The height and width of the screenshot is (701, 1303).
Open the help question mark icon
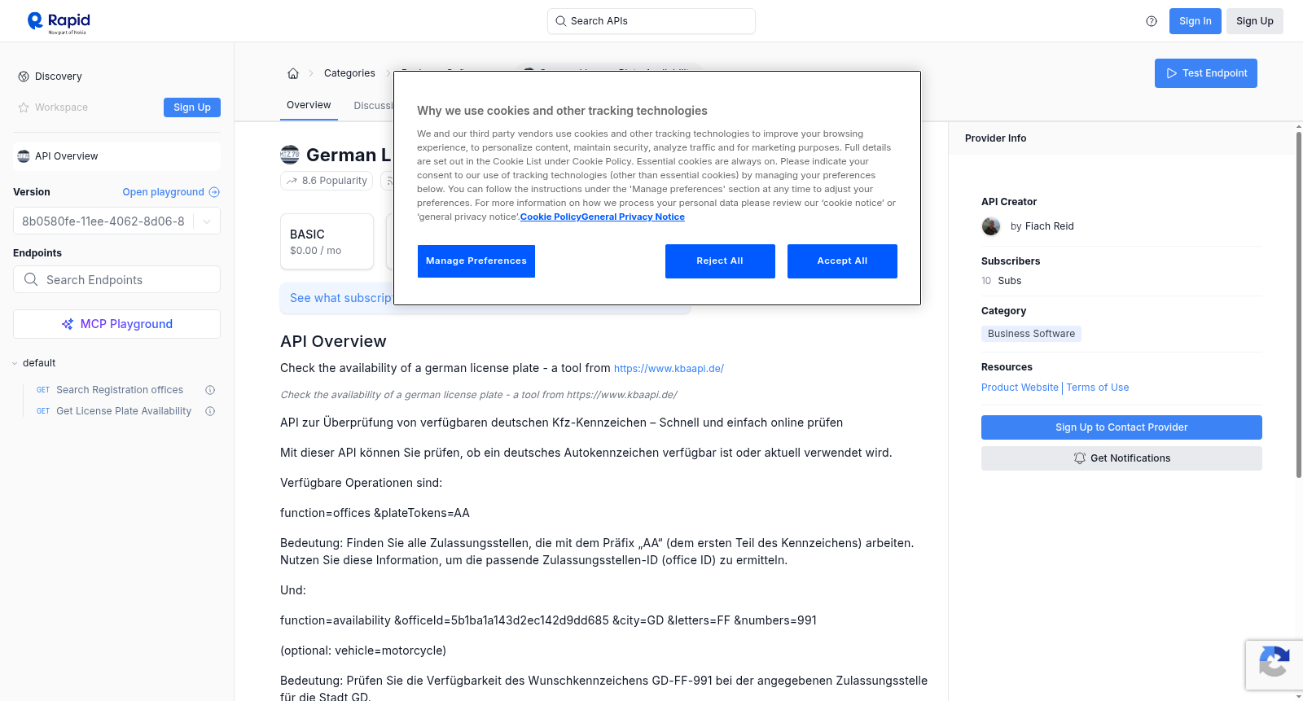click(1152, 21)
